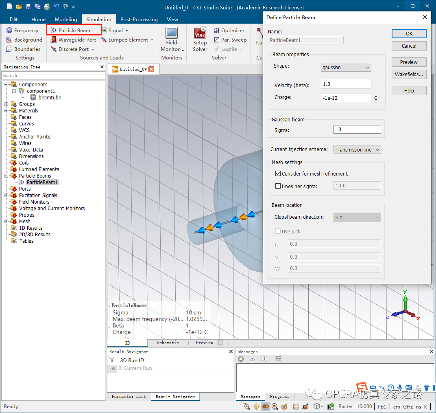Screen dimensions: 436x413
Task: Open the Boundaries settings tool
Action: [23, 49]
